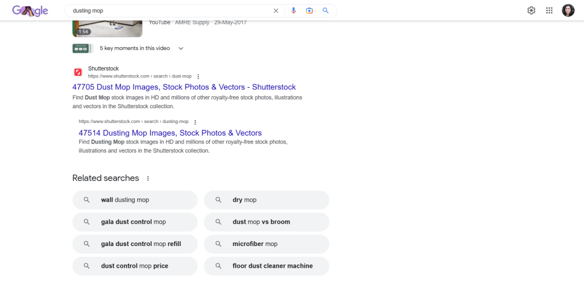Clear the search box text

coord(276,11)
